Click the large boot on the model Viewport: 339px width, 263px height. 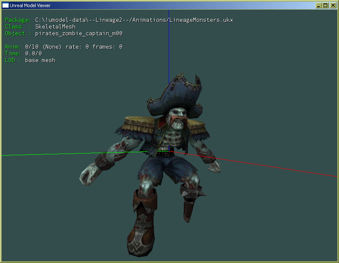point(142,224)
